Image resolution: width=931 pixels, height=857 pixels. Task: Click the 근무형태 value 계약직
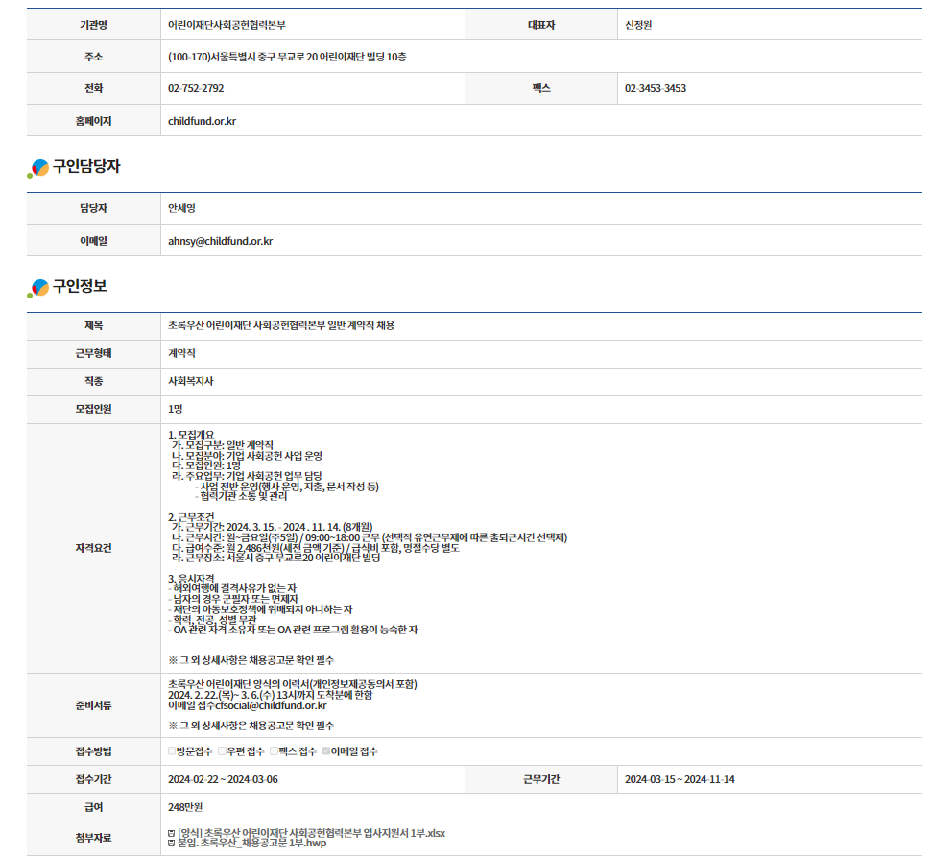click(181, 353)
